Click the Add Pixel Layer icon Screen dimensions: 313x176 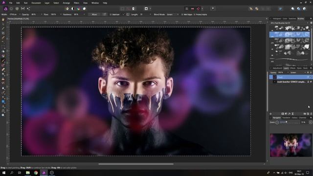click(308, 114)
